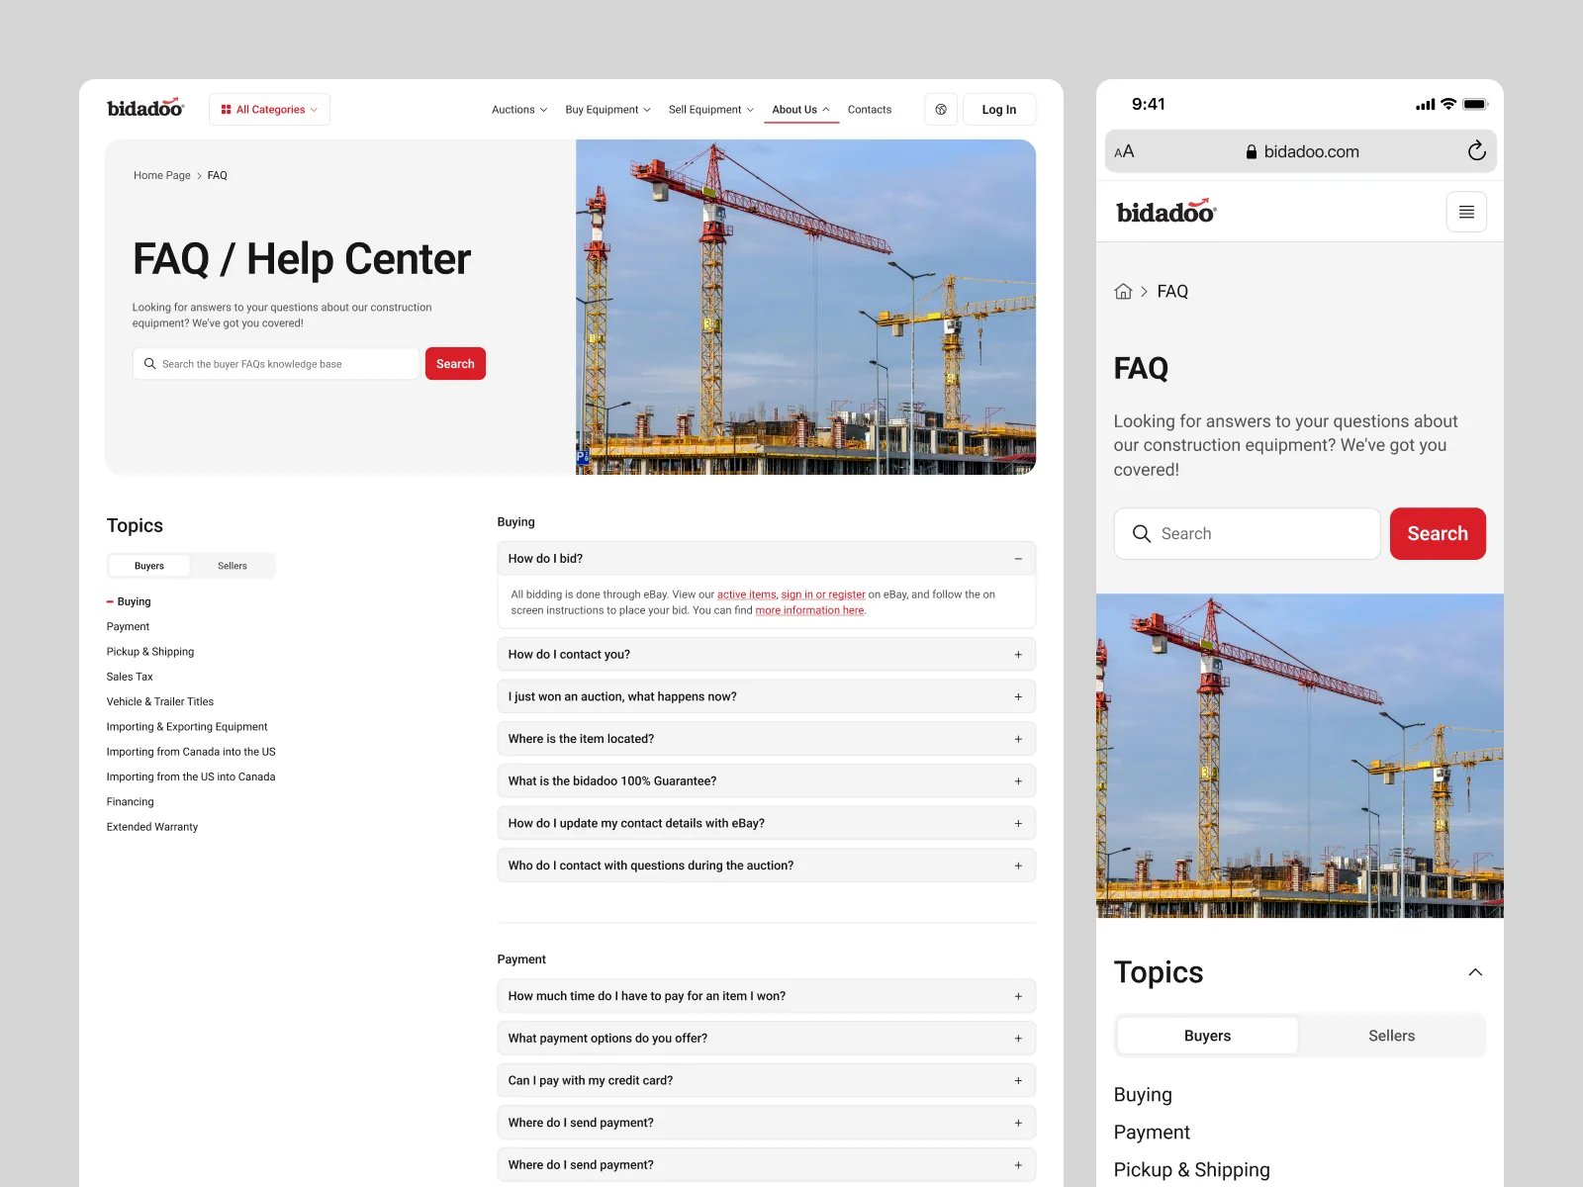Open the Buy Equipment menu
The height and width of the screenshot is (1187, 1583).
click(607, 110)
